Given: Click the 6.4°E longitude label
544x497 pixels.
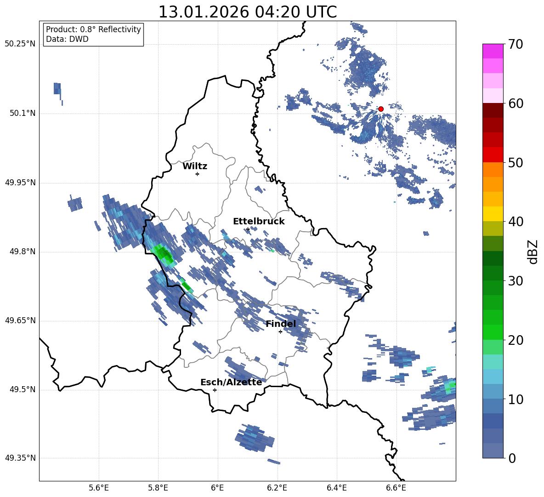Looking at the screenshot, I should point(336,488).
